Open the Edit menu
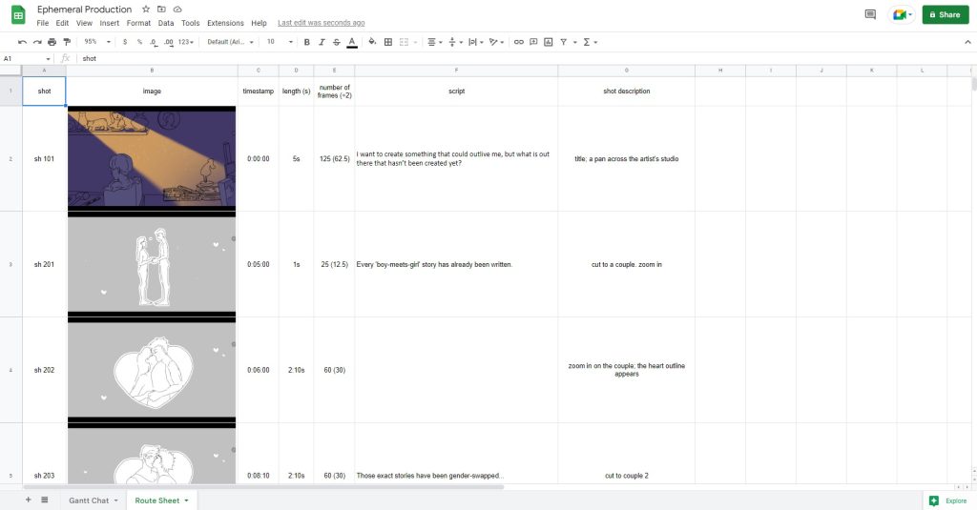 pyautogui.click(x=62, y=23)
